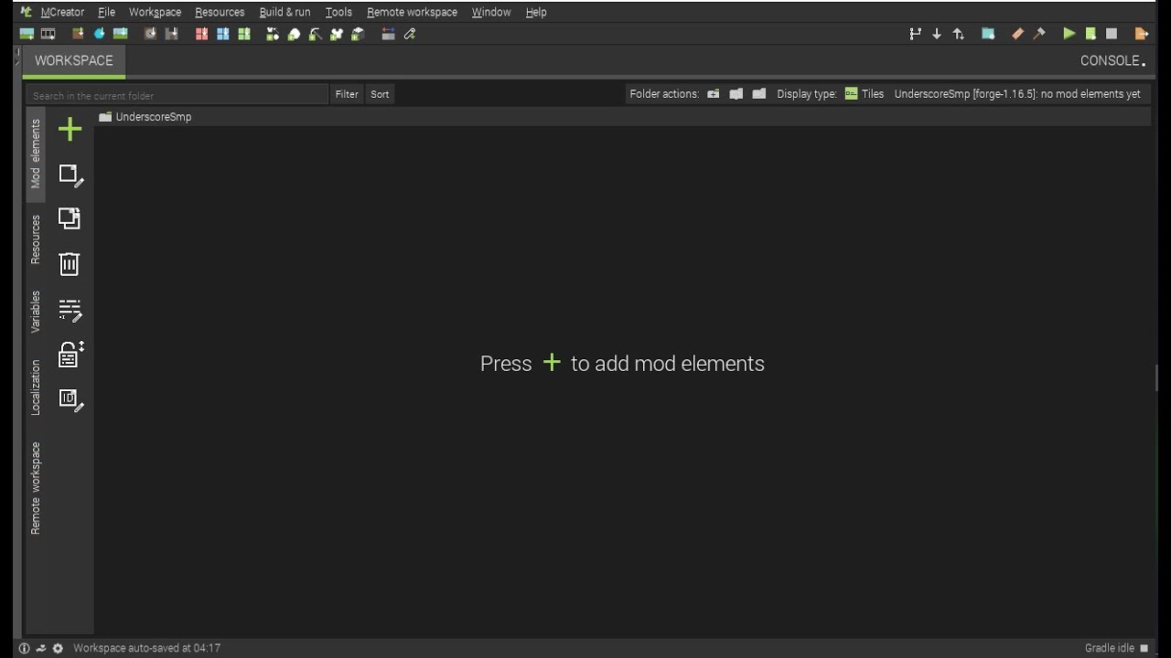Viewport: 1171px width, 658px height.
Task: Open workspace settings folder-gear icon
Action: point(988,34)
